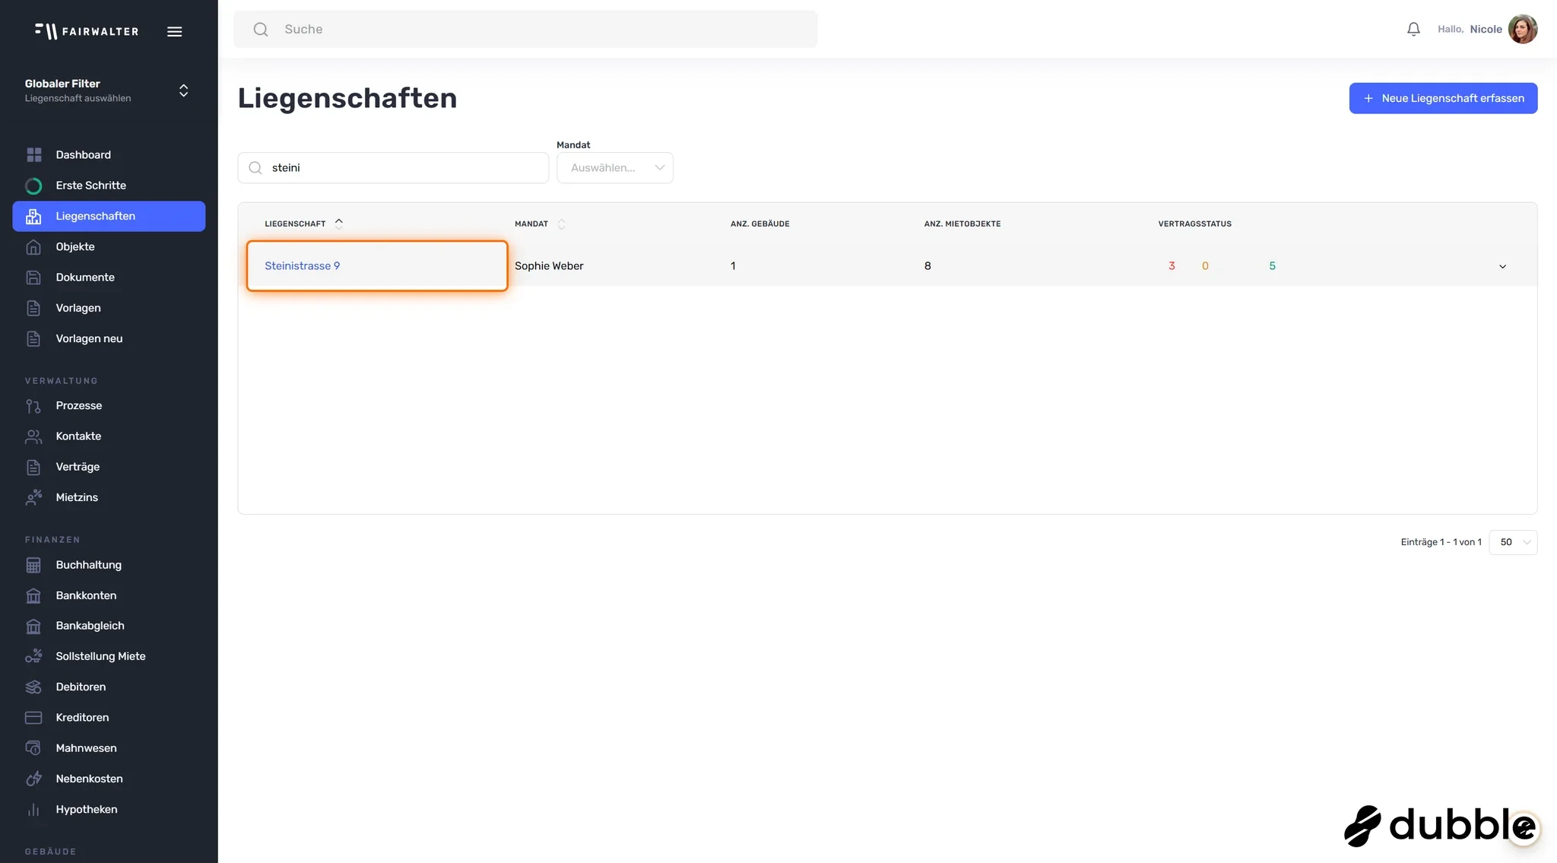Click the Buchhaltung sidebar icon
Image resolution: width=1557 pixels, height=863 pixels.
(33, 565)
